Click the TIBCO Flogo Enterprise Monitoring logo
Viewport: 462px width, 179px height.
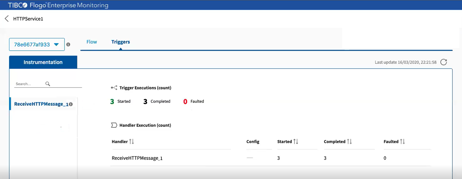[58, 5]
